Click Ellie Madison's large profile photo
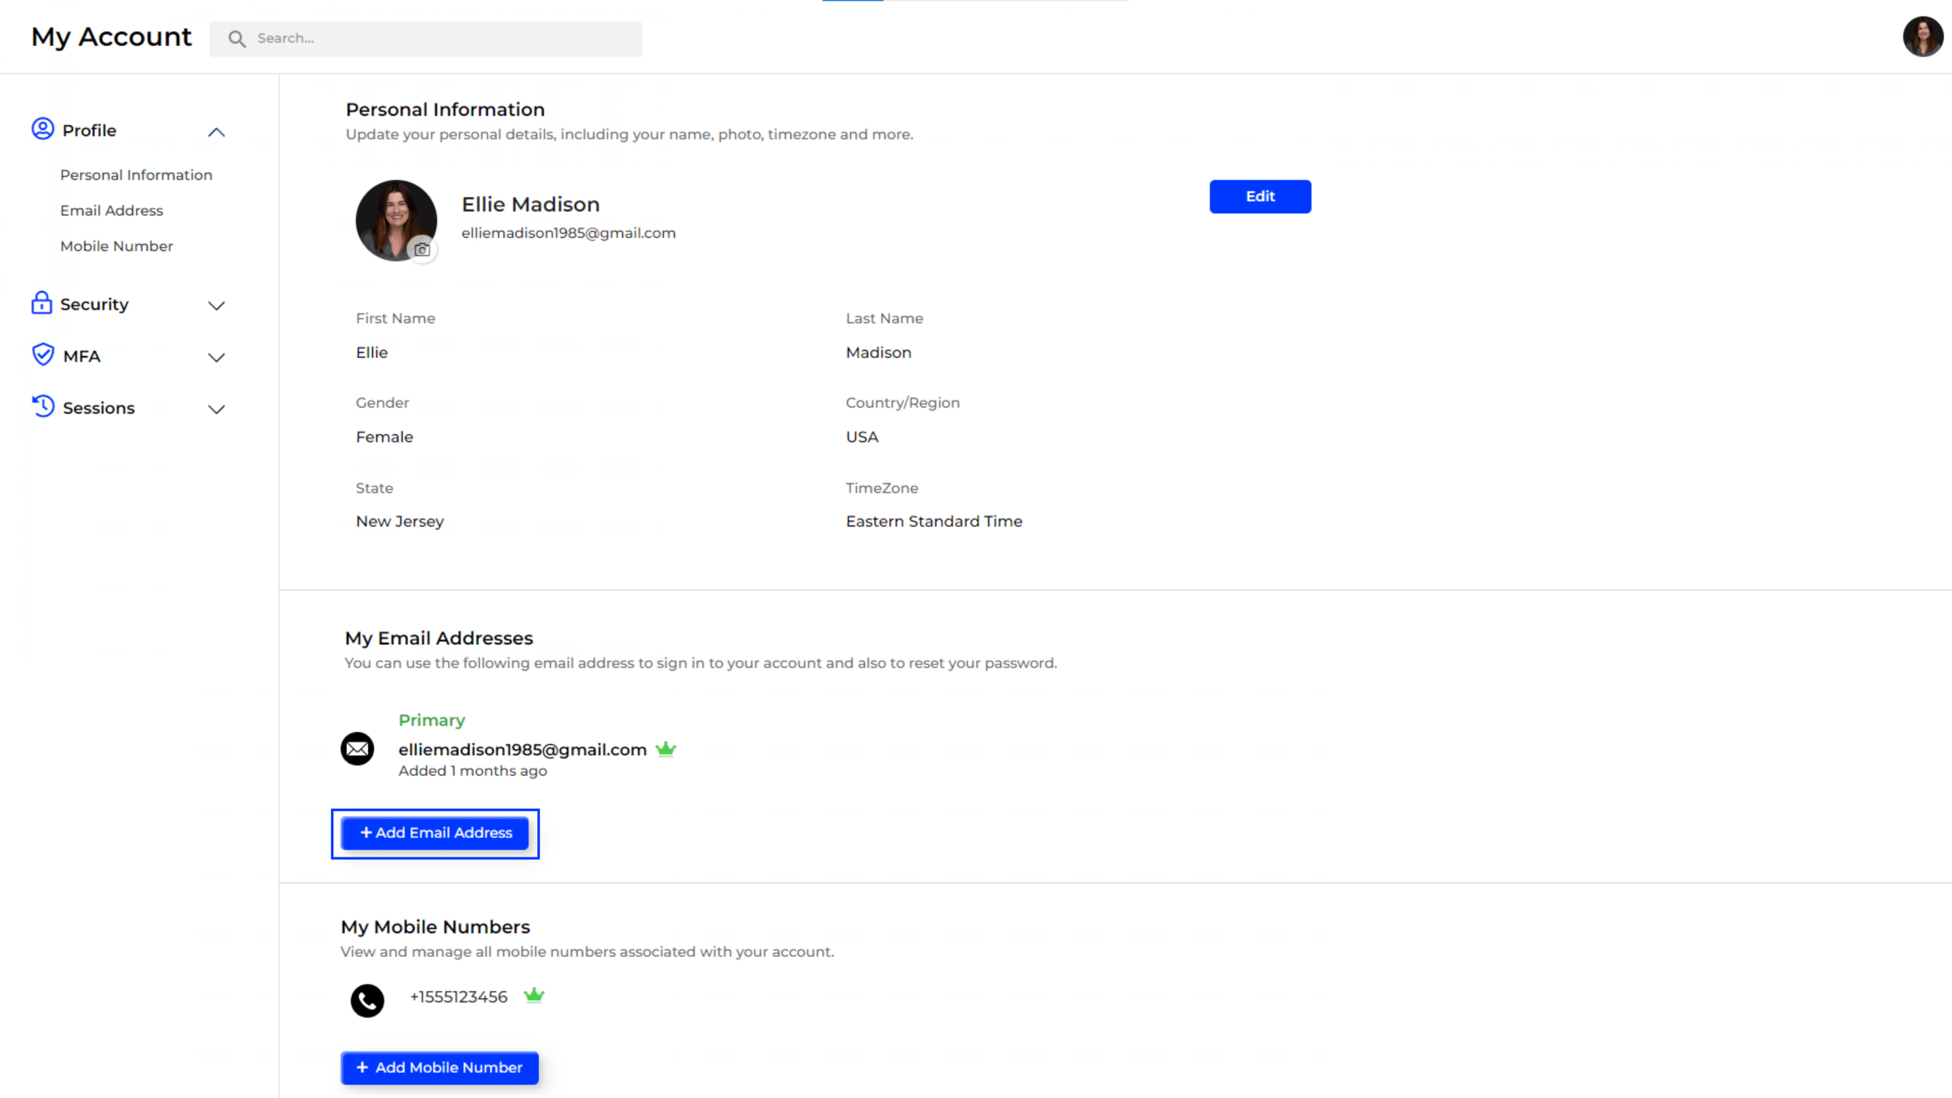Screen dimensions: 1952x1098 [396, 220]
